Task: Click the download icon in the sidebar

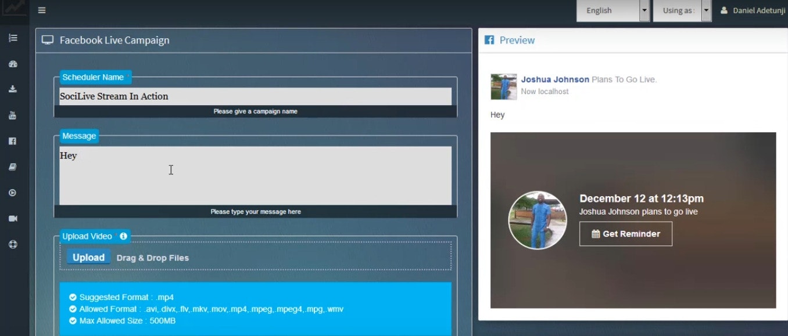Action: click(x=13, y=89)
